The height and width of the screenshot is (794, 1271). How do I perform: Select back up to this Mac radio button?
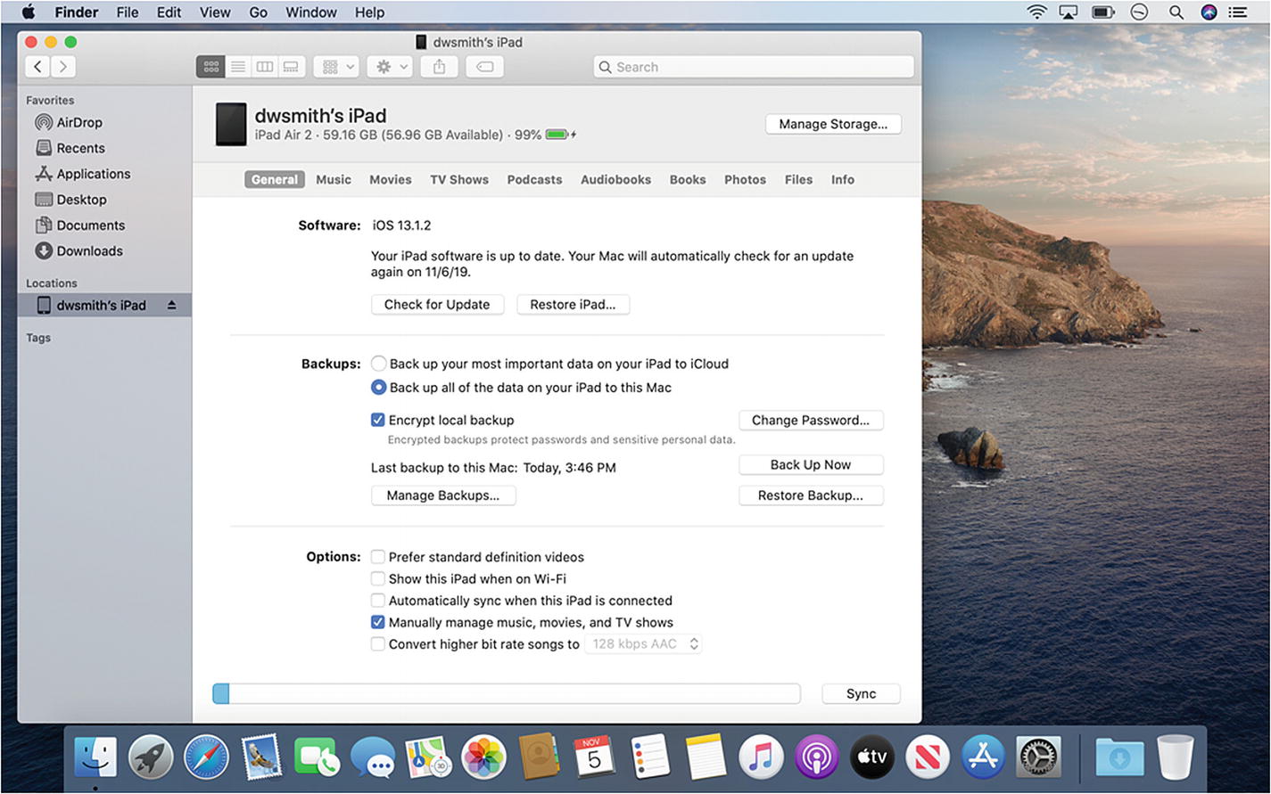379,388
